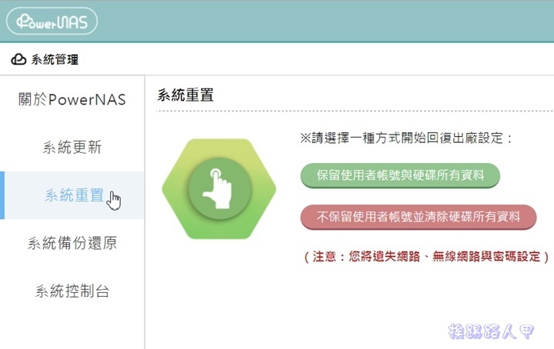
Task: Click the 系統管理 header title
Action: tap(55, 59)
